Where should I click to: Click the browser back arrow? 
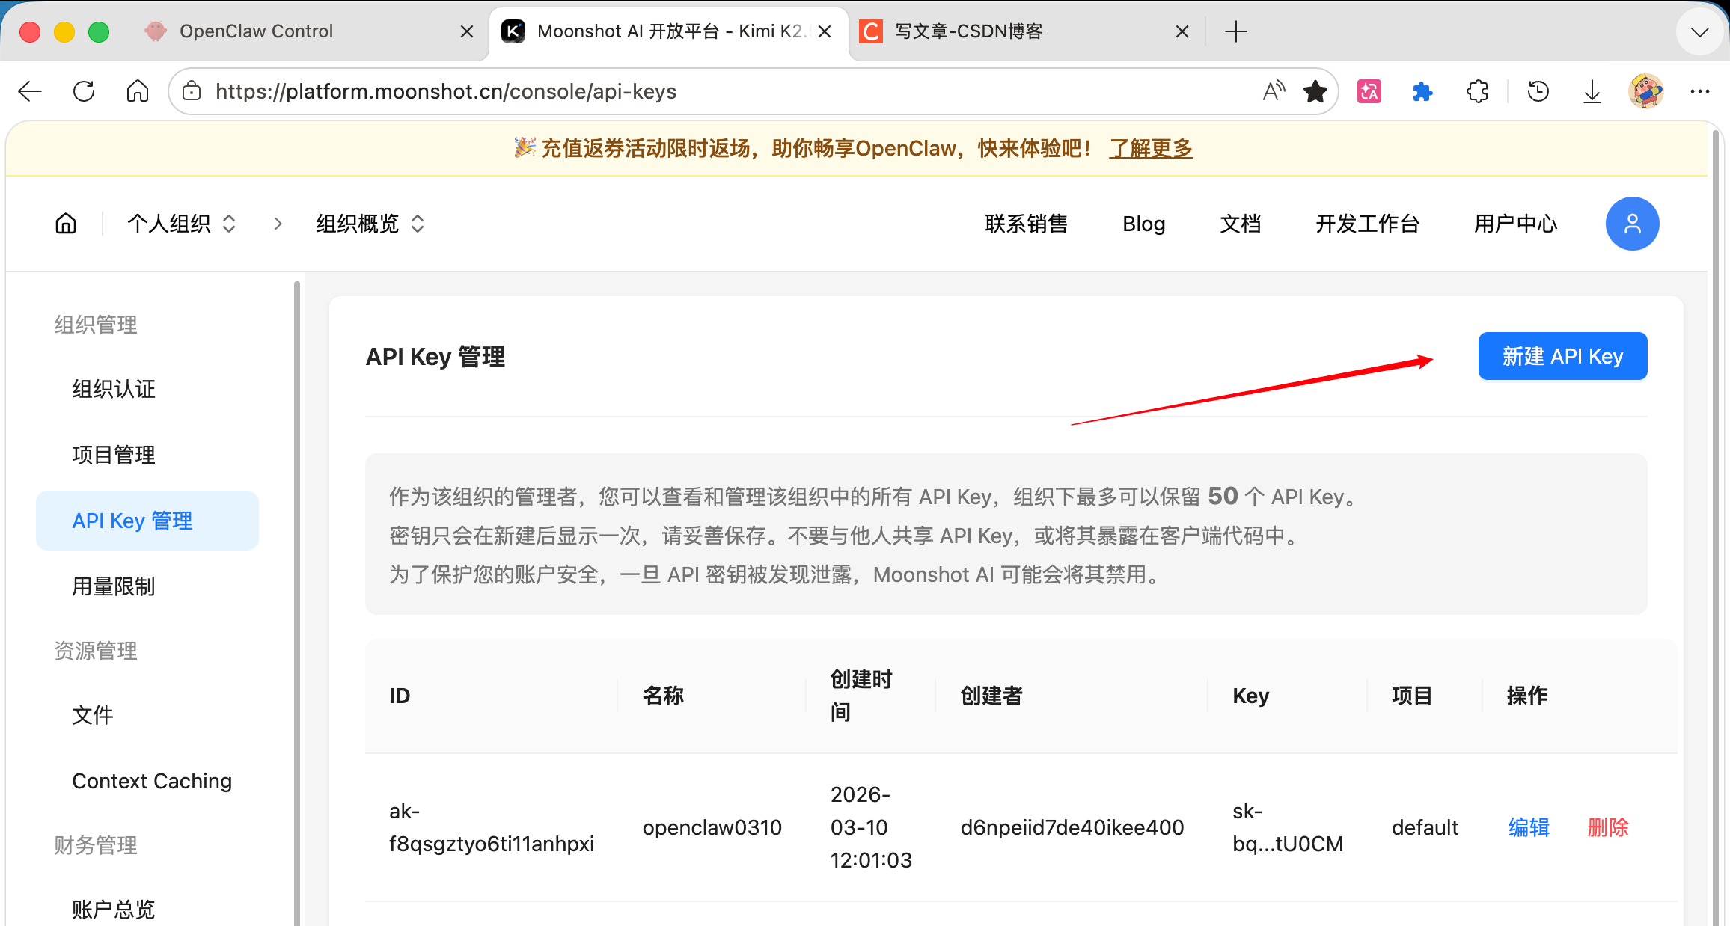pos(29,91)
